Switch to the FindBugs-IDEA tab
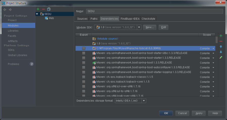 click(x=130, y=19)
